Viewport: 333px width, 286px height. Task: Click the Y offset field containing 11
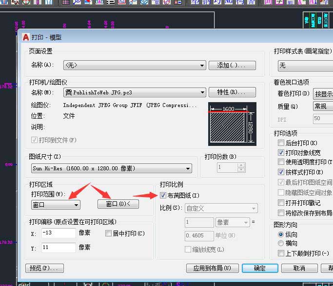[59, 248]
